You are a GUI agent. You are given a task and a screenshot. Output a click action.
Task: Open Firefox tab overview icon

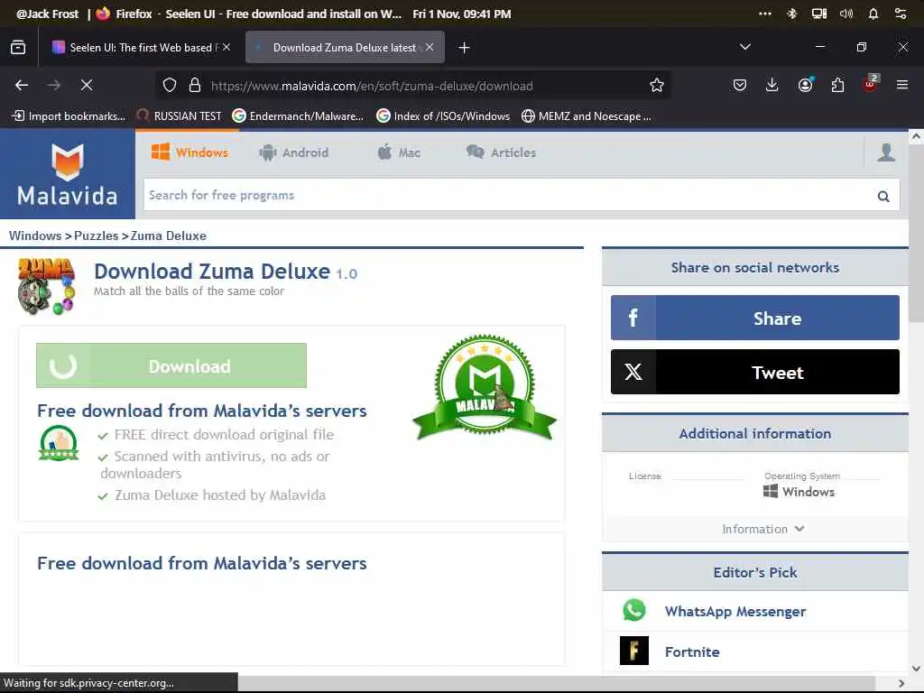[18, 47]
